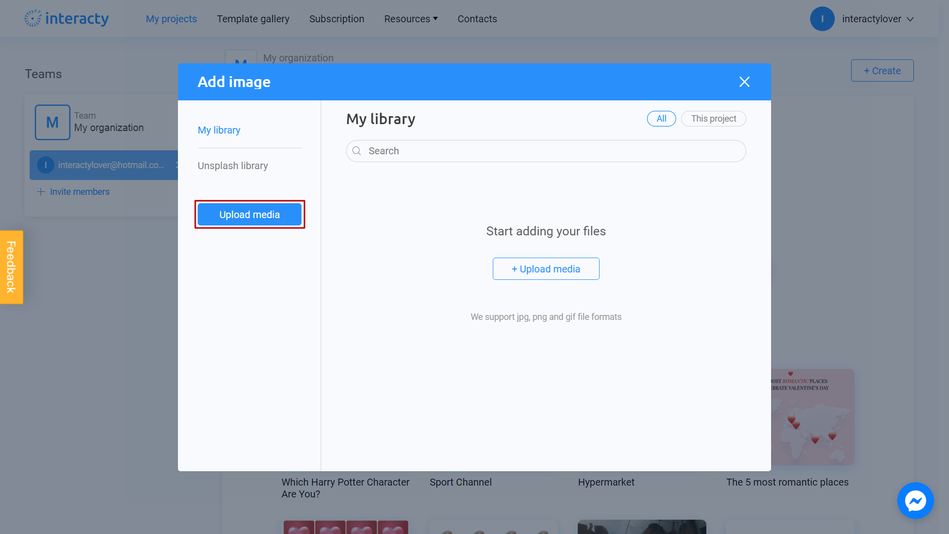Click the plus Create button top right

(882, 70)
